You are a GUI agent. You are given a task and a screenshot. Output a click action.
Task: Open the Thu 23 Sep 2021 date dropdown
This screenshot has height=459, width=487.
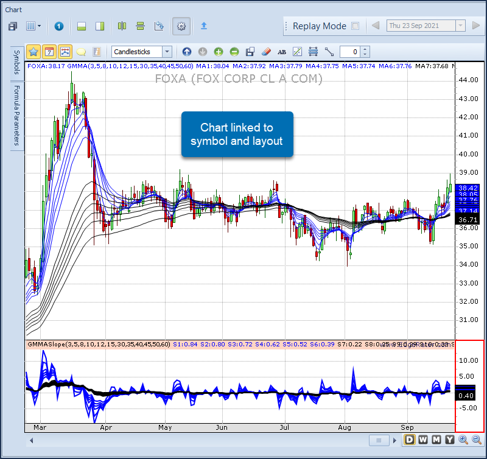pos(460,26)
